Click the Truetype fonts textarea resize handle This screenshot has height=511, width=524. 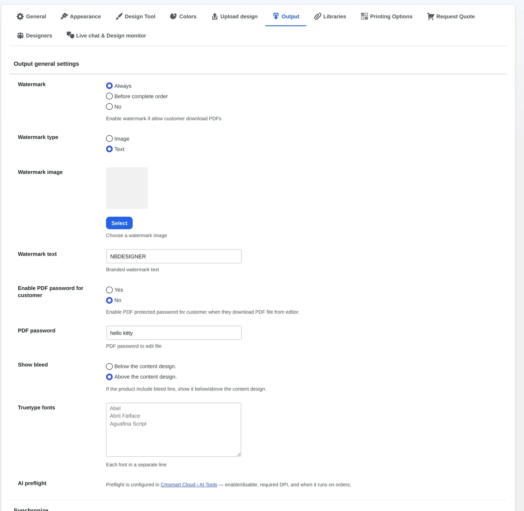click(x=239, y=454)
